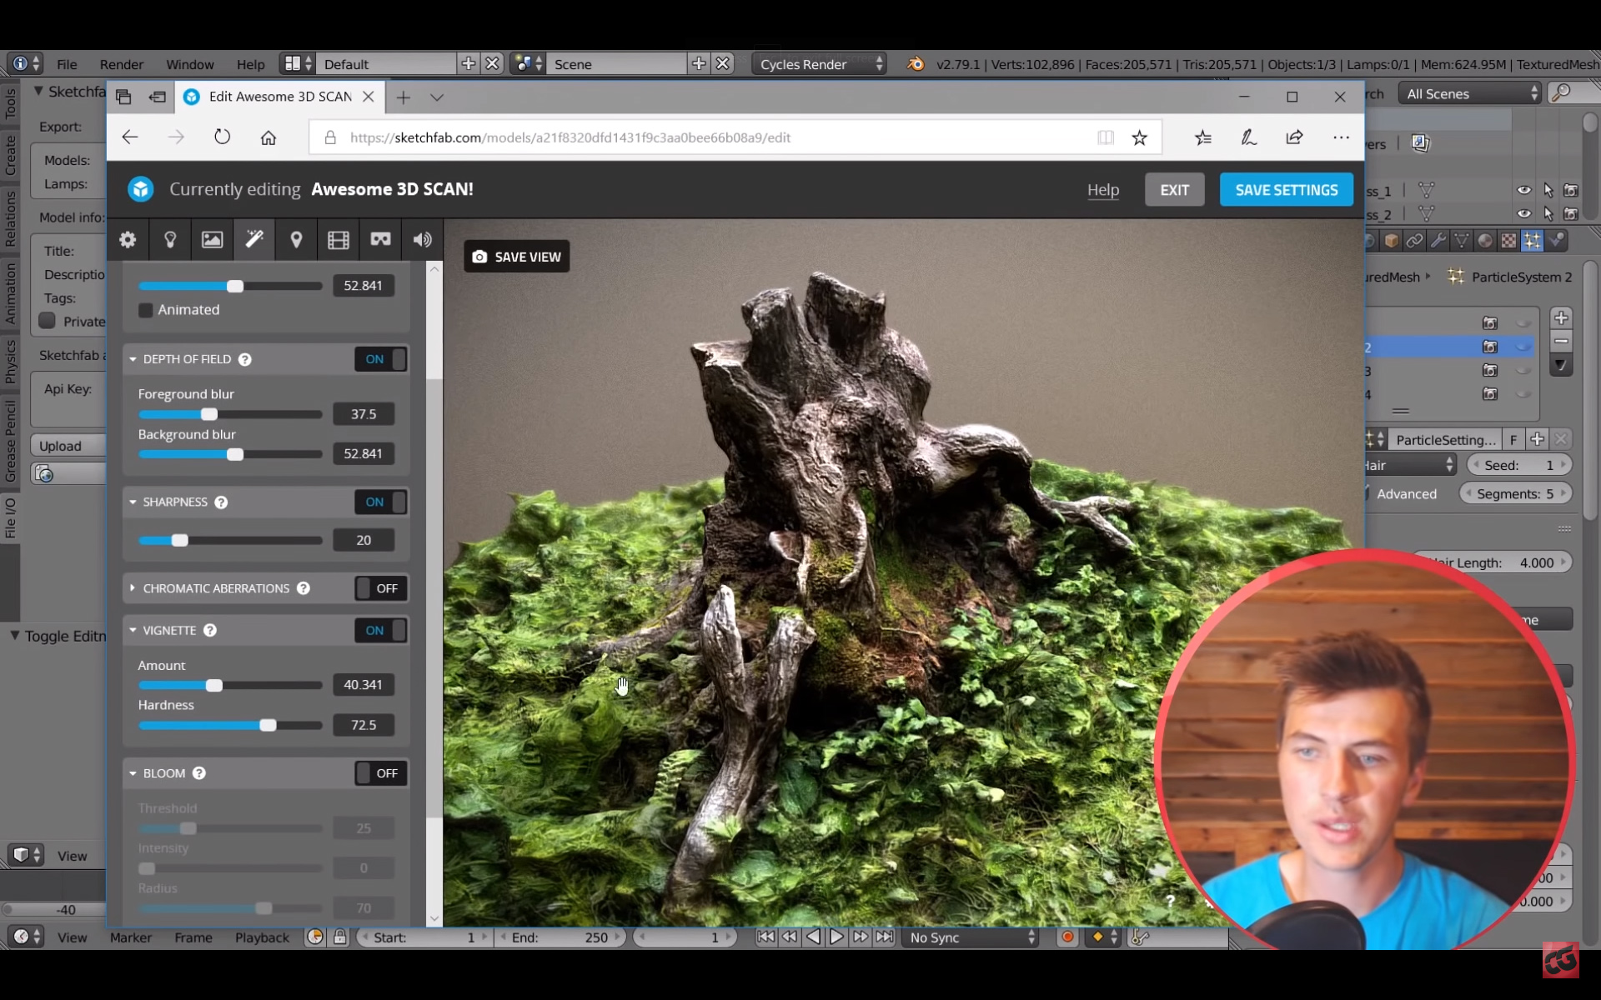Viewport: 1601px width, 1000px height.
Task: Open the No Sync playback dropdown
Action: coord(971,937)
